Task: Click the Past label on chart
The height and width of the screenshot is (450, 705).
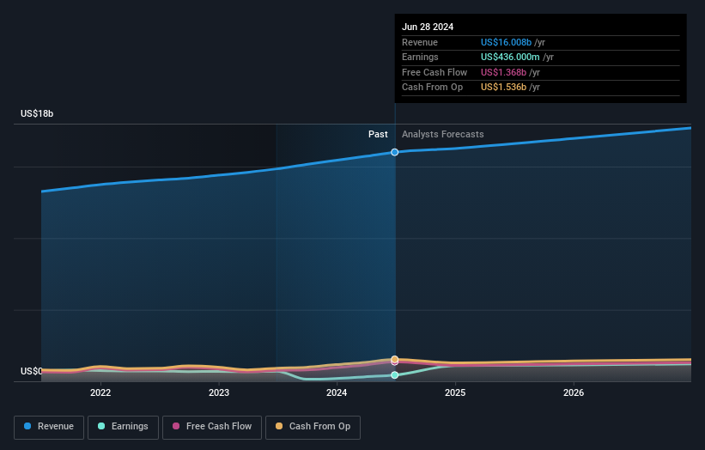Action: [378, 135]
